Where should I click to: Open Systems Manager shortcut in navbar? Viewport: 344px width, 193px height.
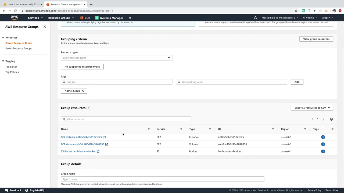109,18
